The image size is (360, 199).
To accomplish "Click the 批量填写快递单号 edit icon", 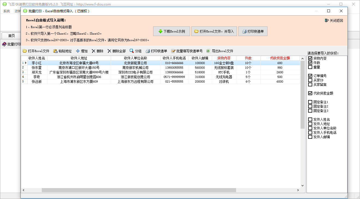I will click(173, 51).
